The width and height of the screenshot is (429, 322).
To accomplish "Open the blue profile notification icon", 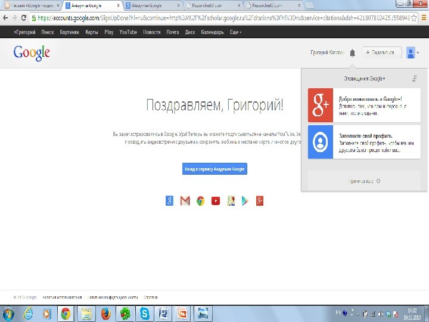I will (321, 142).
